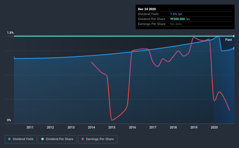The width and height of the screenshot is (239, 148).
Task: Click the 2019 x-axis label
Action: tap(194, 127)
